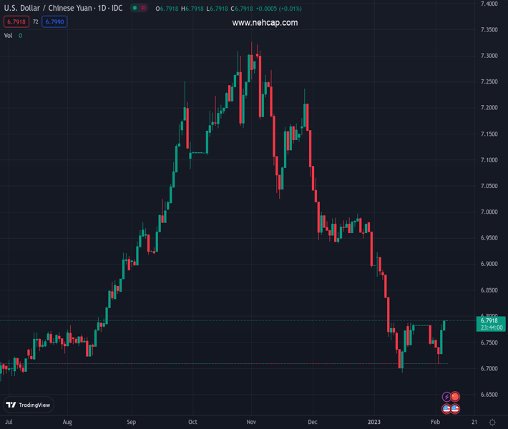Click the pink approximate-equals data icon
Viewport: 508px width, 429px height.
coord(143,8)
